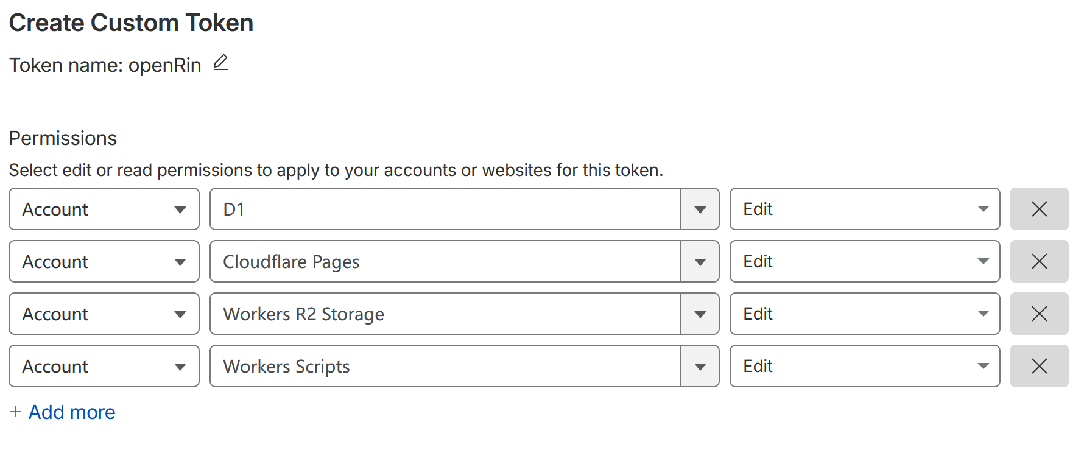The image size is (1084, 450).
Task: Change Edit access level for Cloudflare Pages
Action: tap(864, 261)
